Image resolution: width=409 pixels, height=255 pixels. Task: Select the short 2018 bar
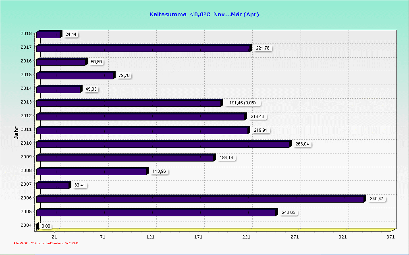click(x=48, y=35)
